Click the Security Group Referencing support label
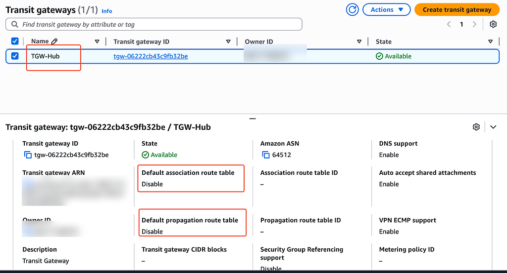This screenshot has width=507, height=273. (302, 253)
